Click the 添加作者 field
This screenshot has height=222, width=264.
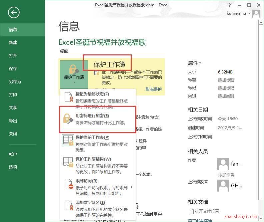coord(226,175)
